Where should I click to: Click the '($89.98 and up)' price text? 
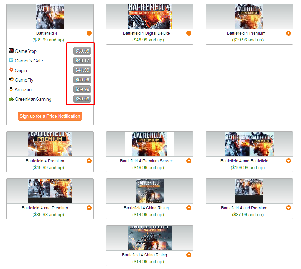click(x=48, y=215)
